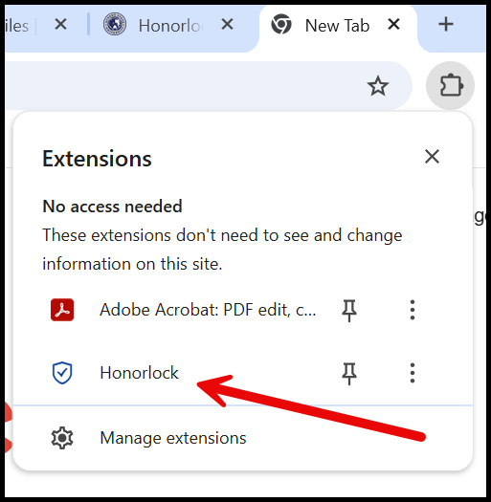The height and width of the screenshot is (502, 491).
Task: Close the Extensions popup
Action: (x=432, y=157)
